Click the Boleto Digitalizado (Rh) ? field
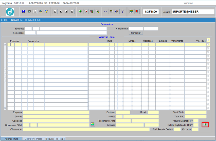 tap(196, 125)
